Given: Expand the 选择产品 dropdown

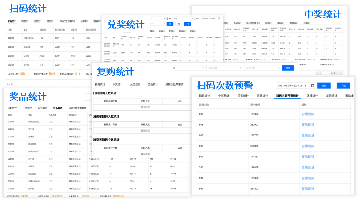Looking at the screenshot, I should pyautogui.click(x=262, y=68).
